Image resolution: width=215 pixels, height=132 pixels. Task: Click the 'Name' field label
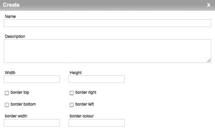pyautogui.click(x=10, y=16)
